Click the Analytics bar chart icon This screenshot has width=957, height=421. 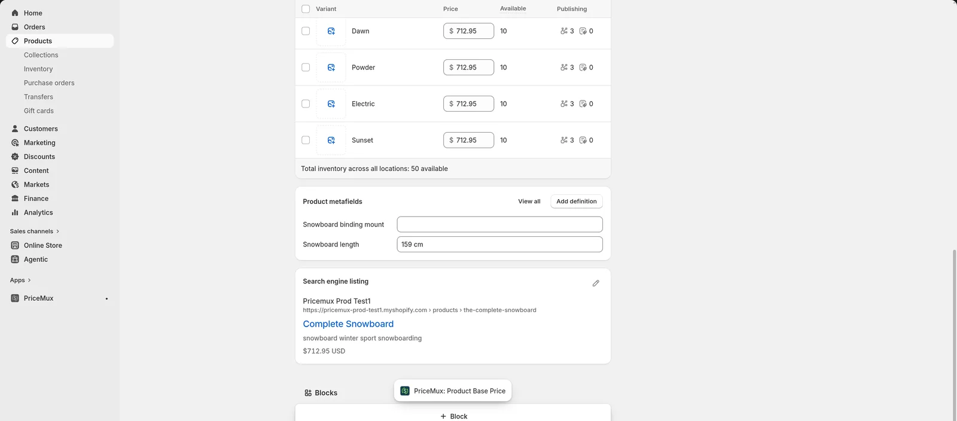(x=15, y=212)
